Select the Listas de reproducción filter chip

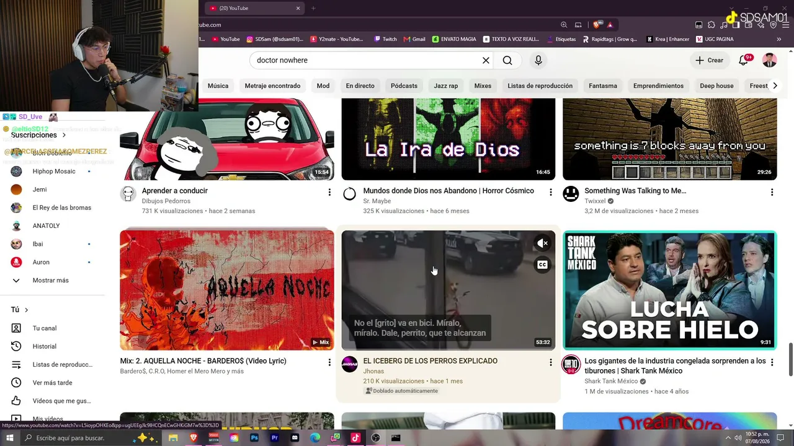(540, 85)
